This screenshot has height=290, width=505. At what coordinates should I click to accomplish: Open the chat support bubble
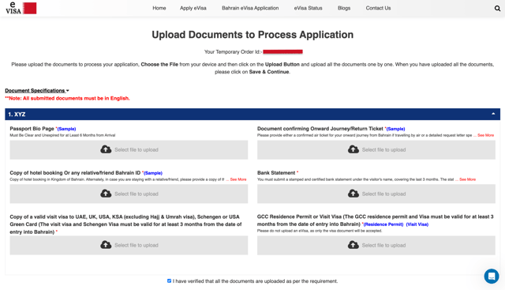[492, 276]
